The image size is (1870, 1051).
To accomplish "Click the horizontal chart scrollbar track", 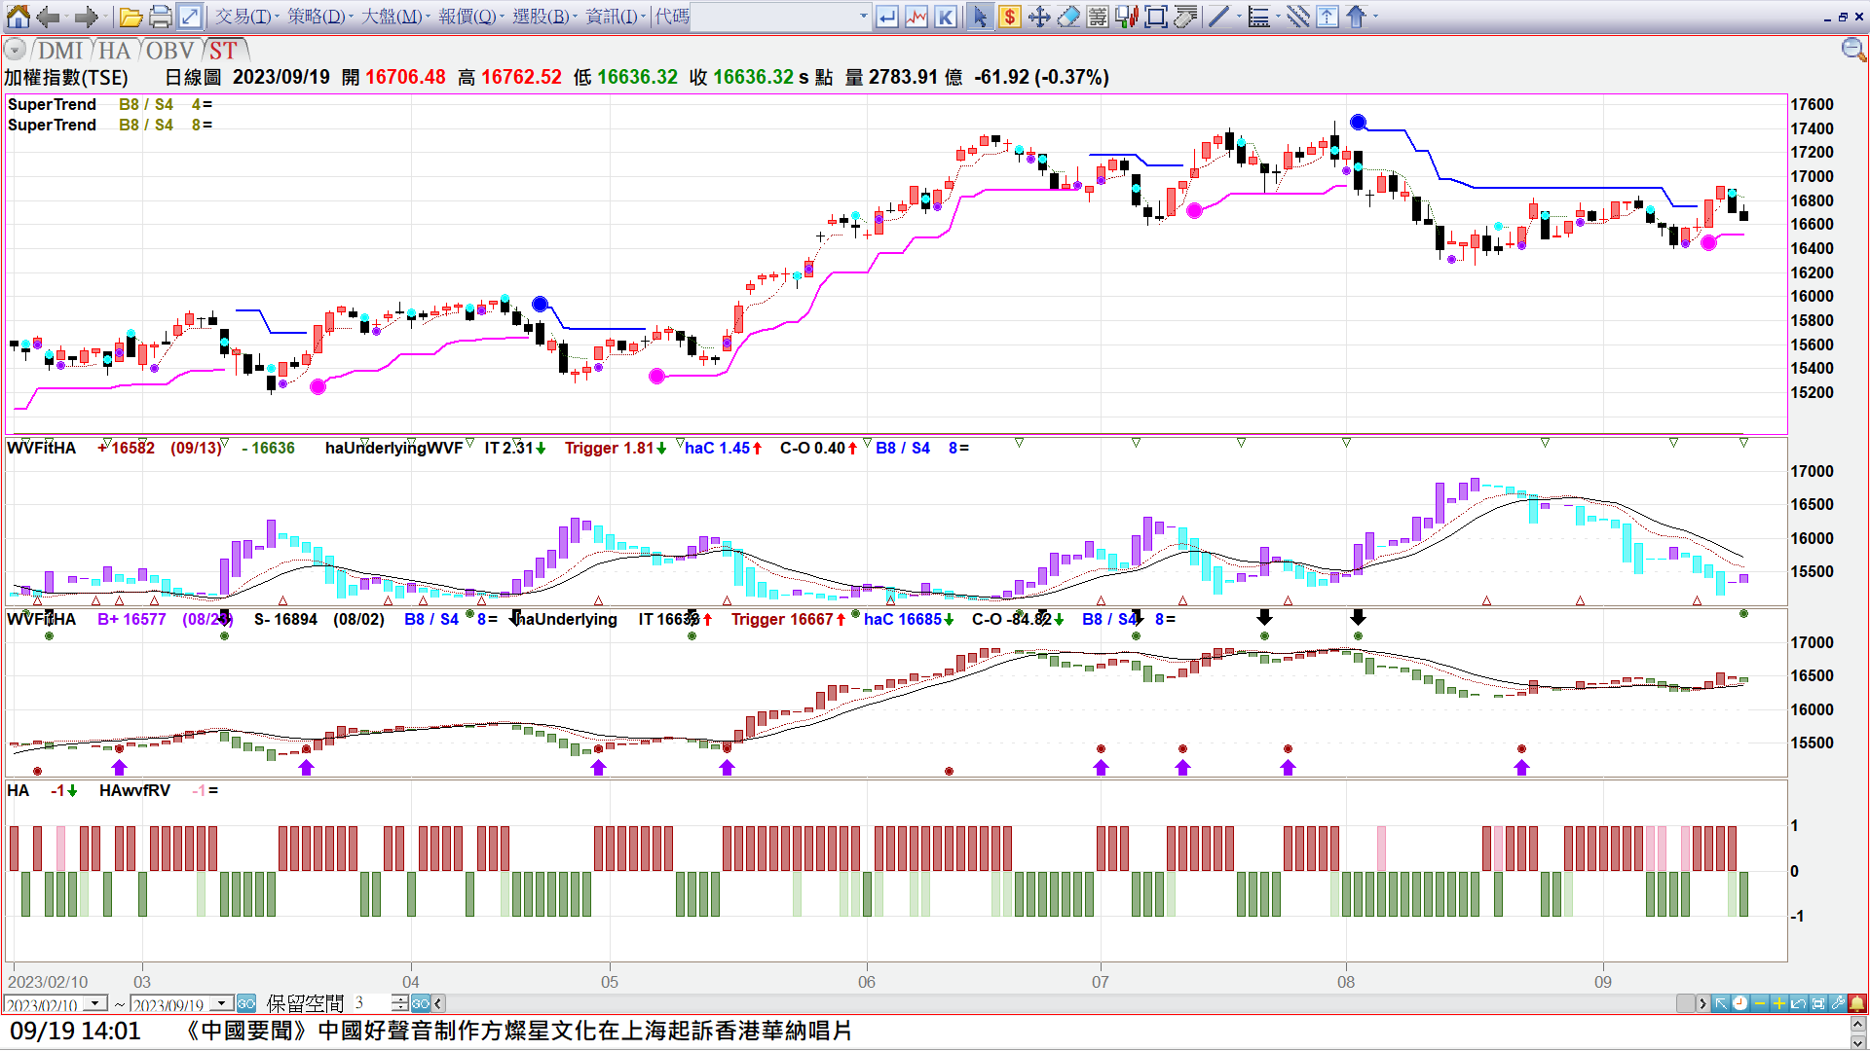I will pyautogui.click(x=1062, y=1003).
